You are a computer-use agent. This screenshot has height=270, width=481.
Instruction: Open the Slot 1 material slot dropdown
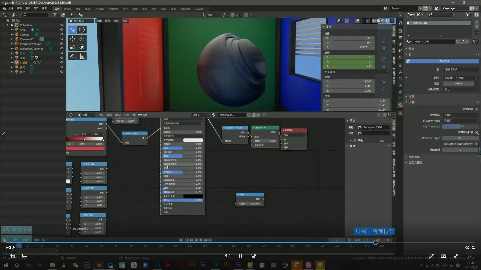200,115
